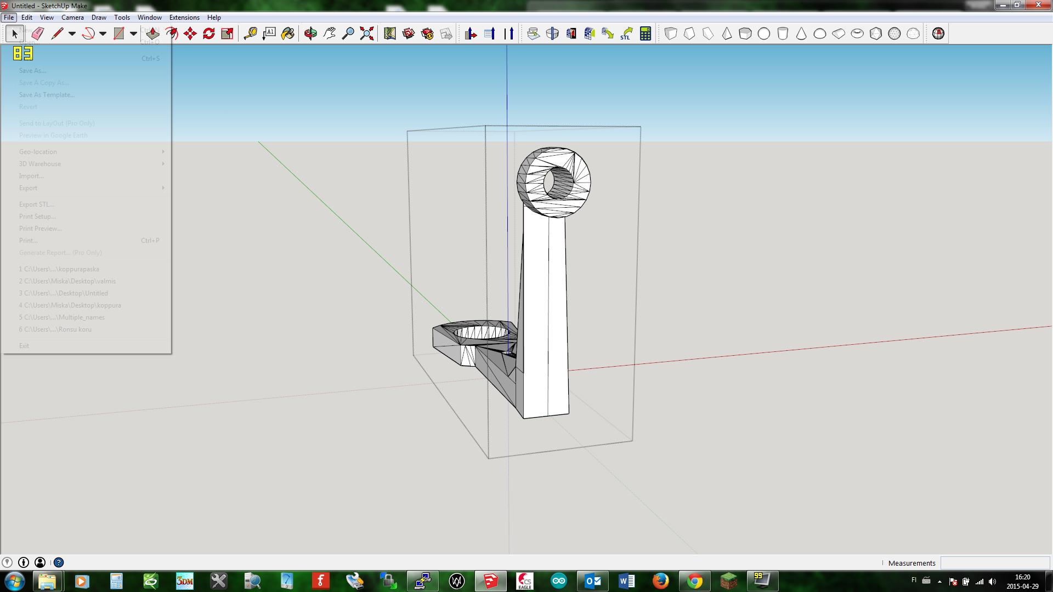The image size is (1053, 592).
Task: Open the Help menu
Action: coord(214,18)
